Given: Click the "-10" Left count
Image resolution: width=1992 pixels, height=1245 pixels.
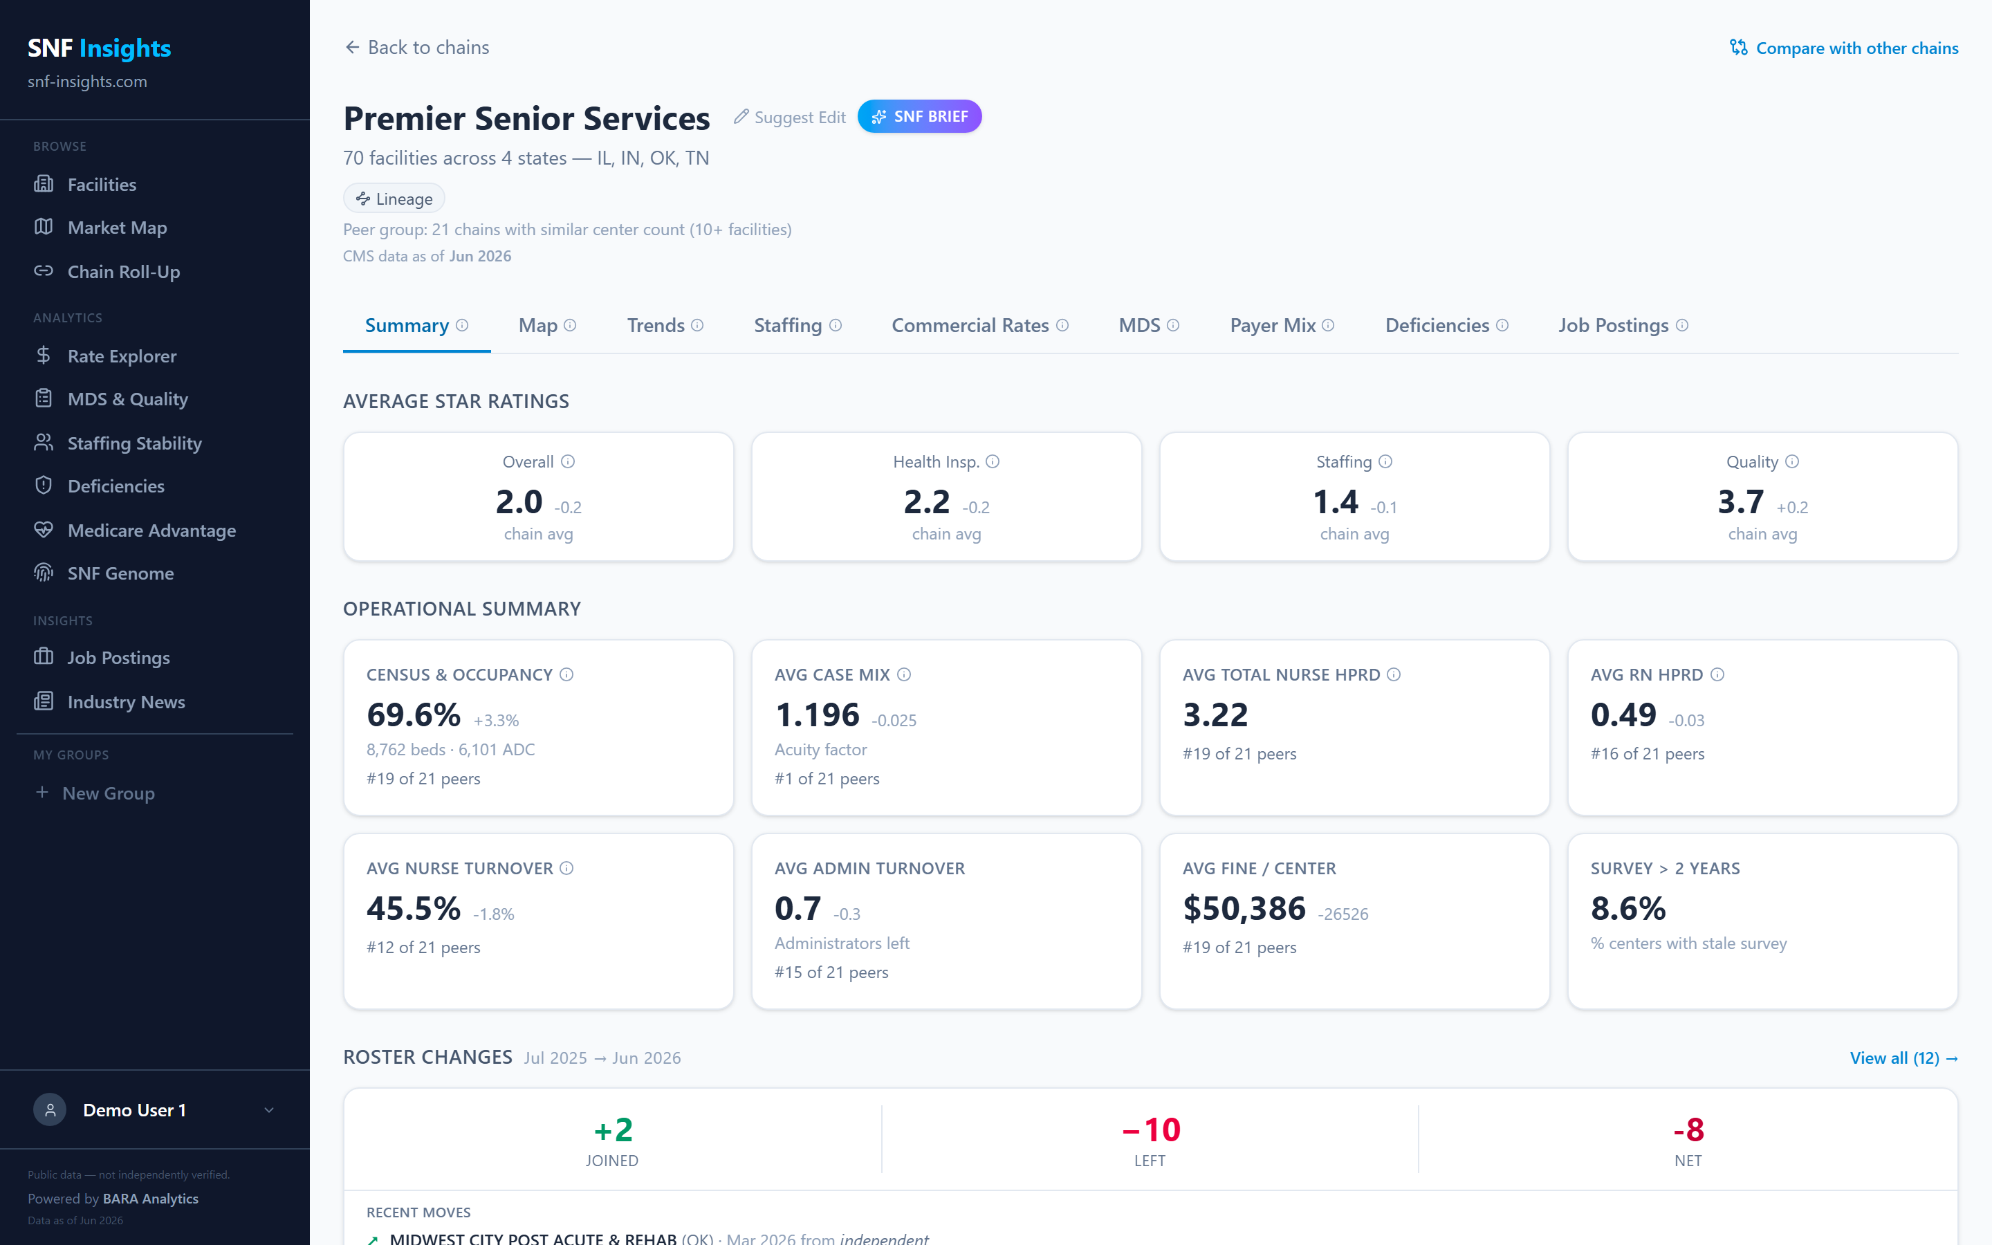Looking at the screenshot, I should click(x=1150, y=1129).
